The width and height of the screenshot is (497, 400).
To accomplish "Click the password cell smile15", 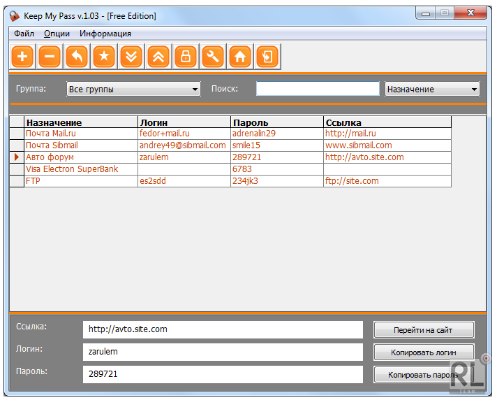I will 277,145.
